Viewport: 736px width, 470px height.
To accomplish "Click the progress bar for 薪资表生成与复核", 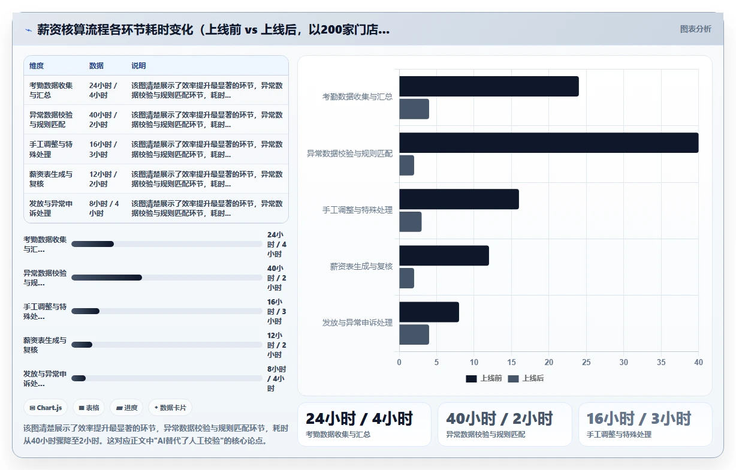I will [167, 345].
